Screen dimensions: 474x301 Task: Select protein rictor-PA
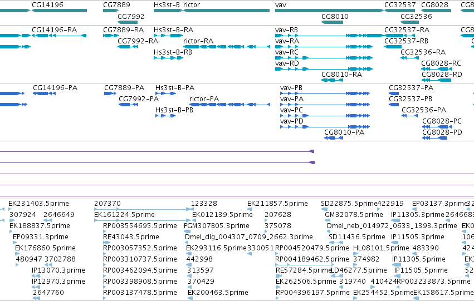point(204,98)
